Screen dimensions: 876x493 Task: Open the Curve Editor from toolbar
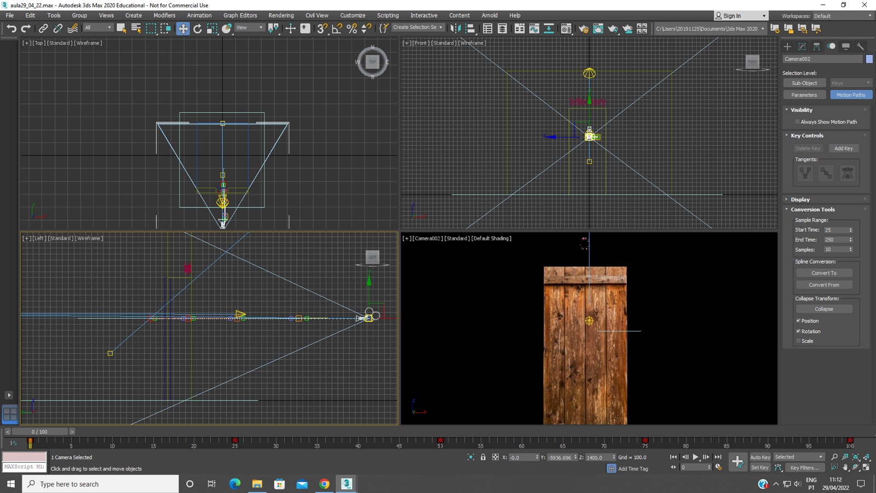534,28
